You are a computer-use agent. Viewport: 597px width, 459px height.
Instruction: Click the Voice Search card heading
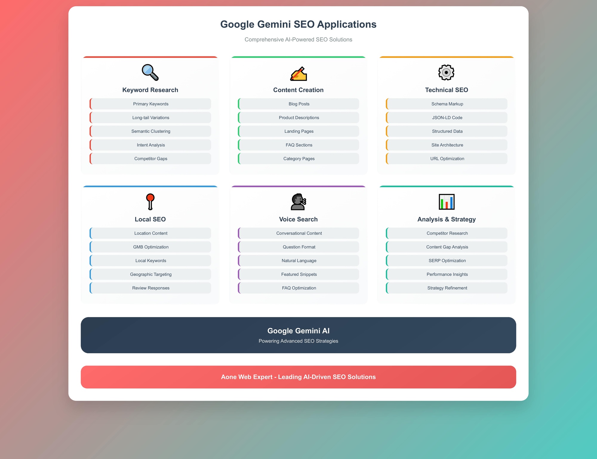298,219
